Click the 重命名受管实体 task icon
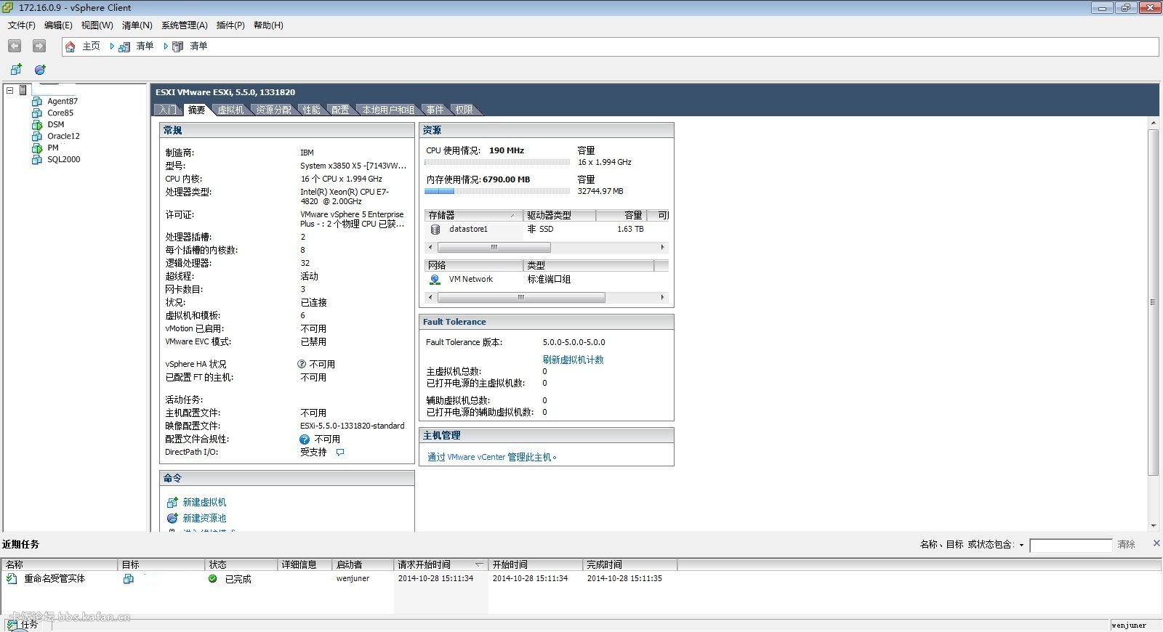Image resolution: width=1163 pixels, height=632 pixels. pyautogui.click(x=12, y=579)
